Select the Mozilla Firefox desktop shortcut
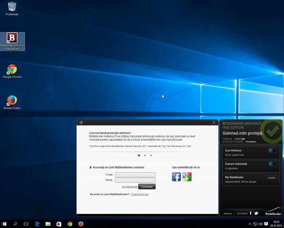284x228 pixels. (12, 102)
